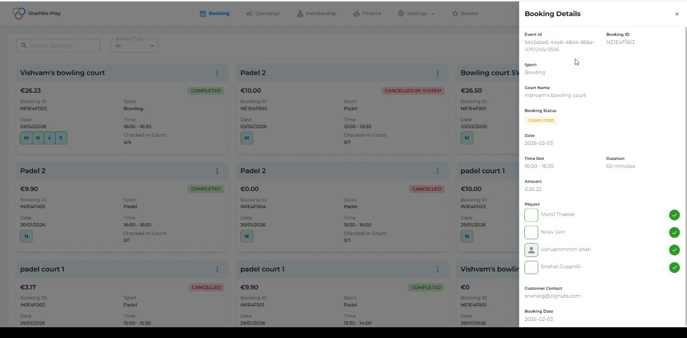
Task: Click the 4/4 checked-in count
Action: pos(127,142)
